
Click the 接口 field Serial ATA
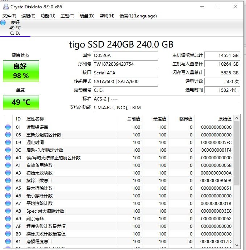(x=125, y=73)
